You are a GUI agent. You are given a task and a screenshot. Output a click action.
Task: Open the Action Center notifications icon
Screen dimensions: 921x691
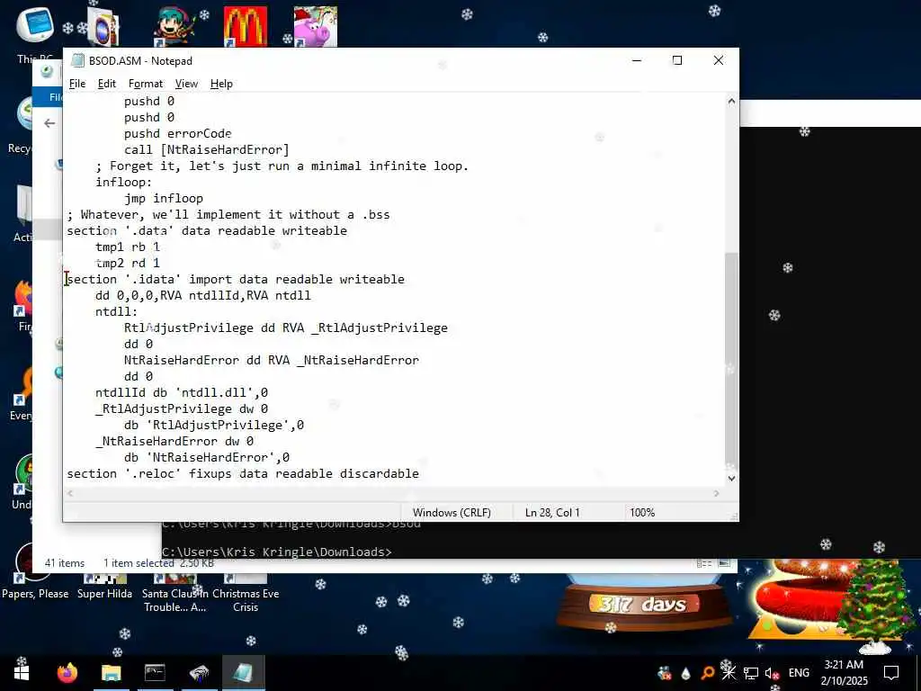click(891, 673)
